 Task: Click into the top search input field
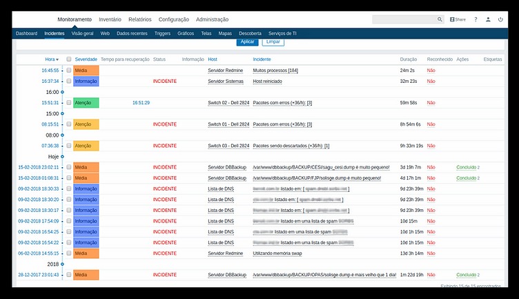(404, 20)
